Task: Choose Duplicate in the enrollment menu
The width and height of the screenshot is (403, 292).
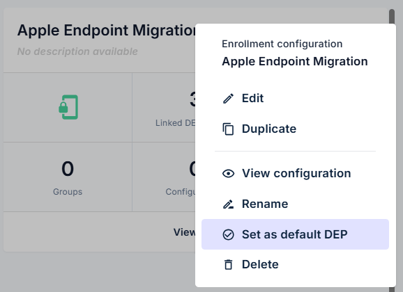Action: pyautogui.click(x=295, y=129)
